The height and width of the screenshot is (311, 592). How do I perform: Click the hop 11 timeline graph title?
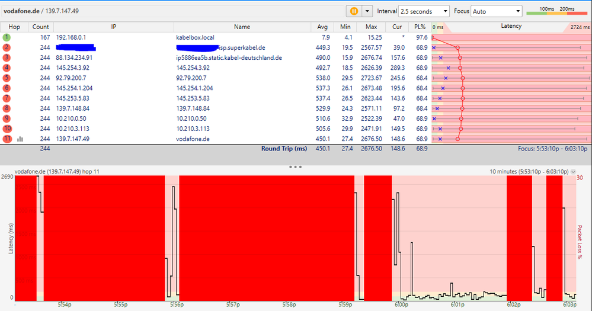pyautogui.click(x=57, y=172)
